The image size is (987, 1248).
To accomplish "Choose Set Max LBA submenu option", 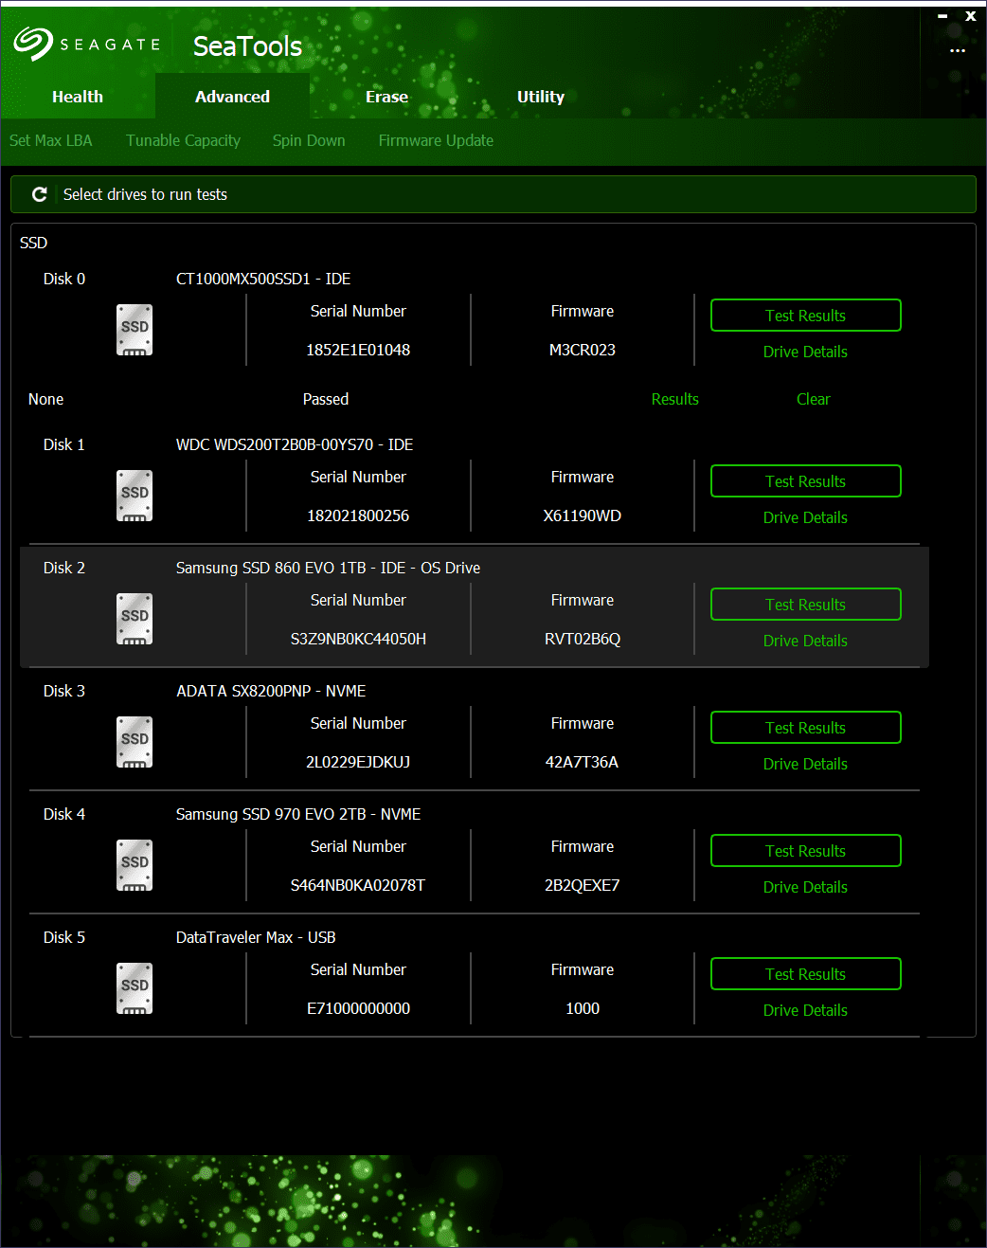I will pyautogui.click(x=51, y=140).
